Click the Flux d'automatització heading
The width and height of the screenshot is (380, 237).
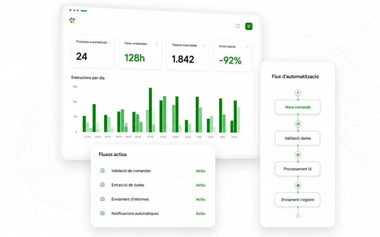pos(295,77)
